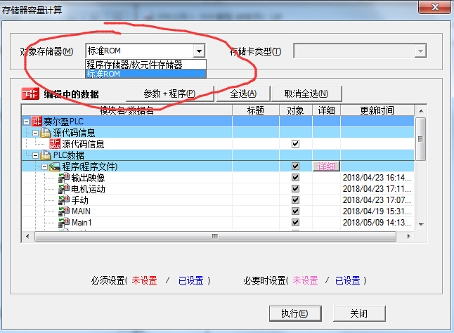Click the red 源代码信息 file icon
The image size is (454, 333).
coord(55,144)
